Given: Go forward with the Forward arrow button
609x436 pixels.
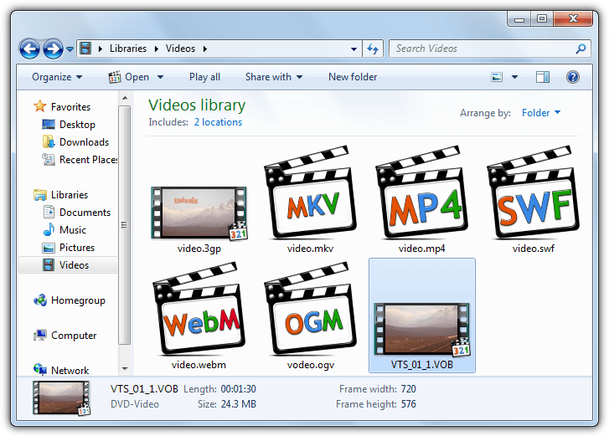Looking at the screenshot, I should point(53,49).
